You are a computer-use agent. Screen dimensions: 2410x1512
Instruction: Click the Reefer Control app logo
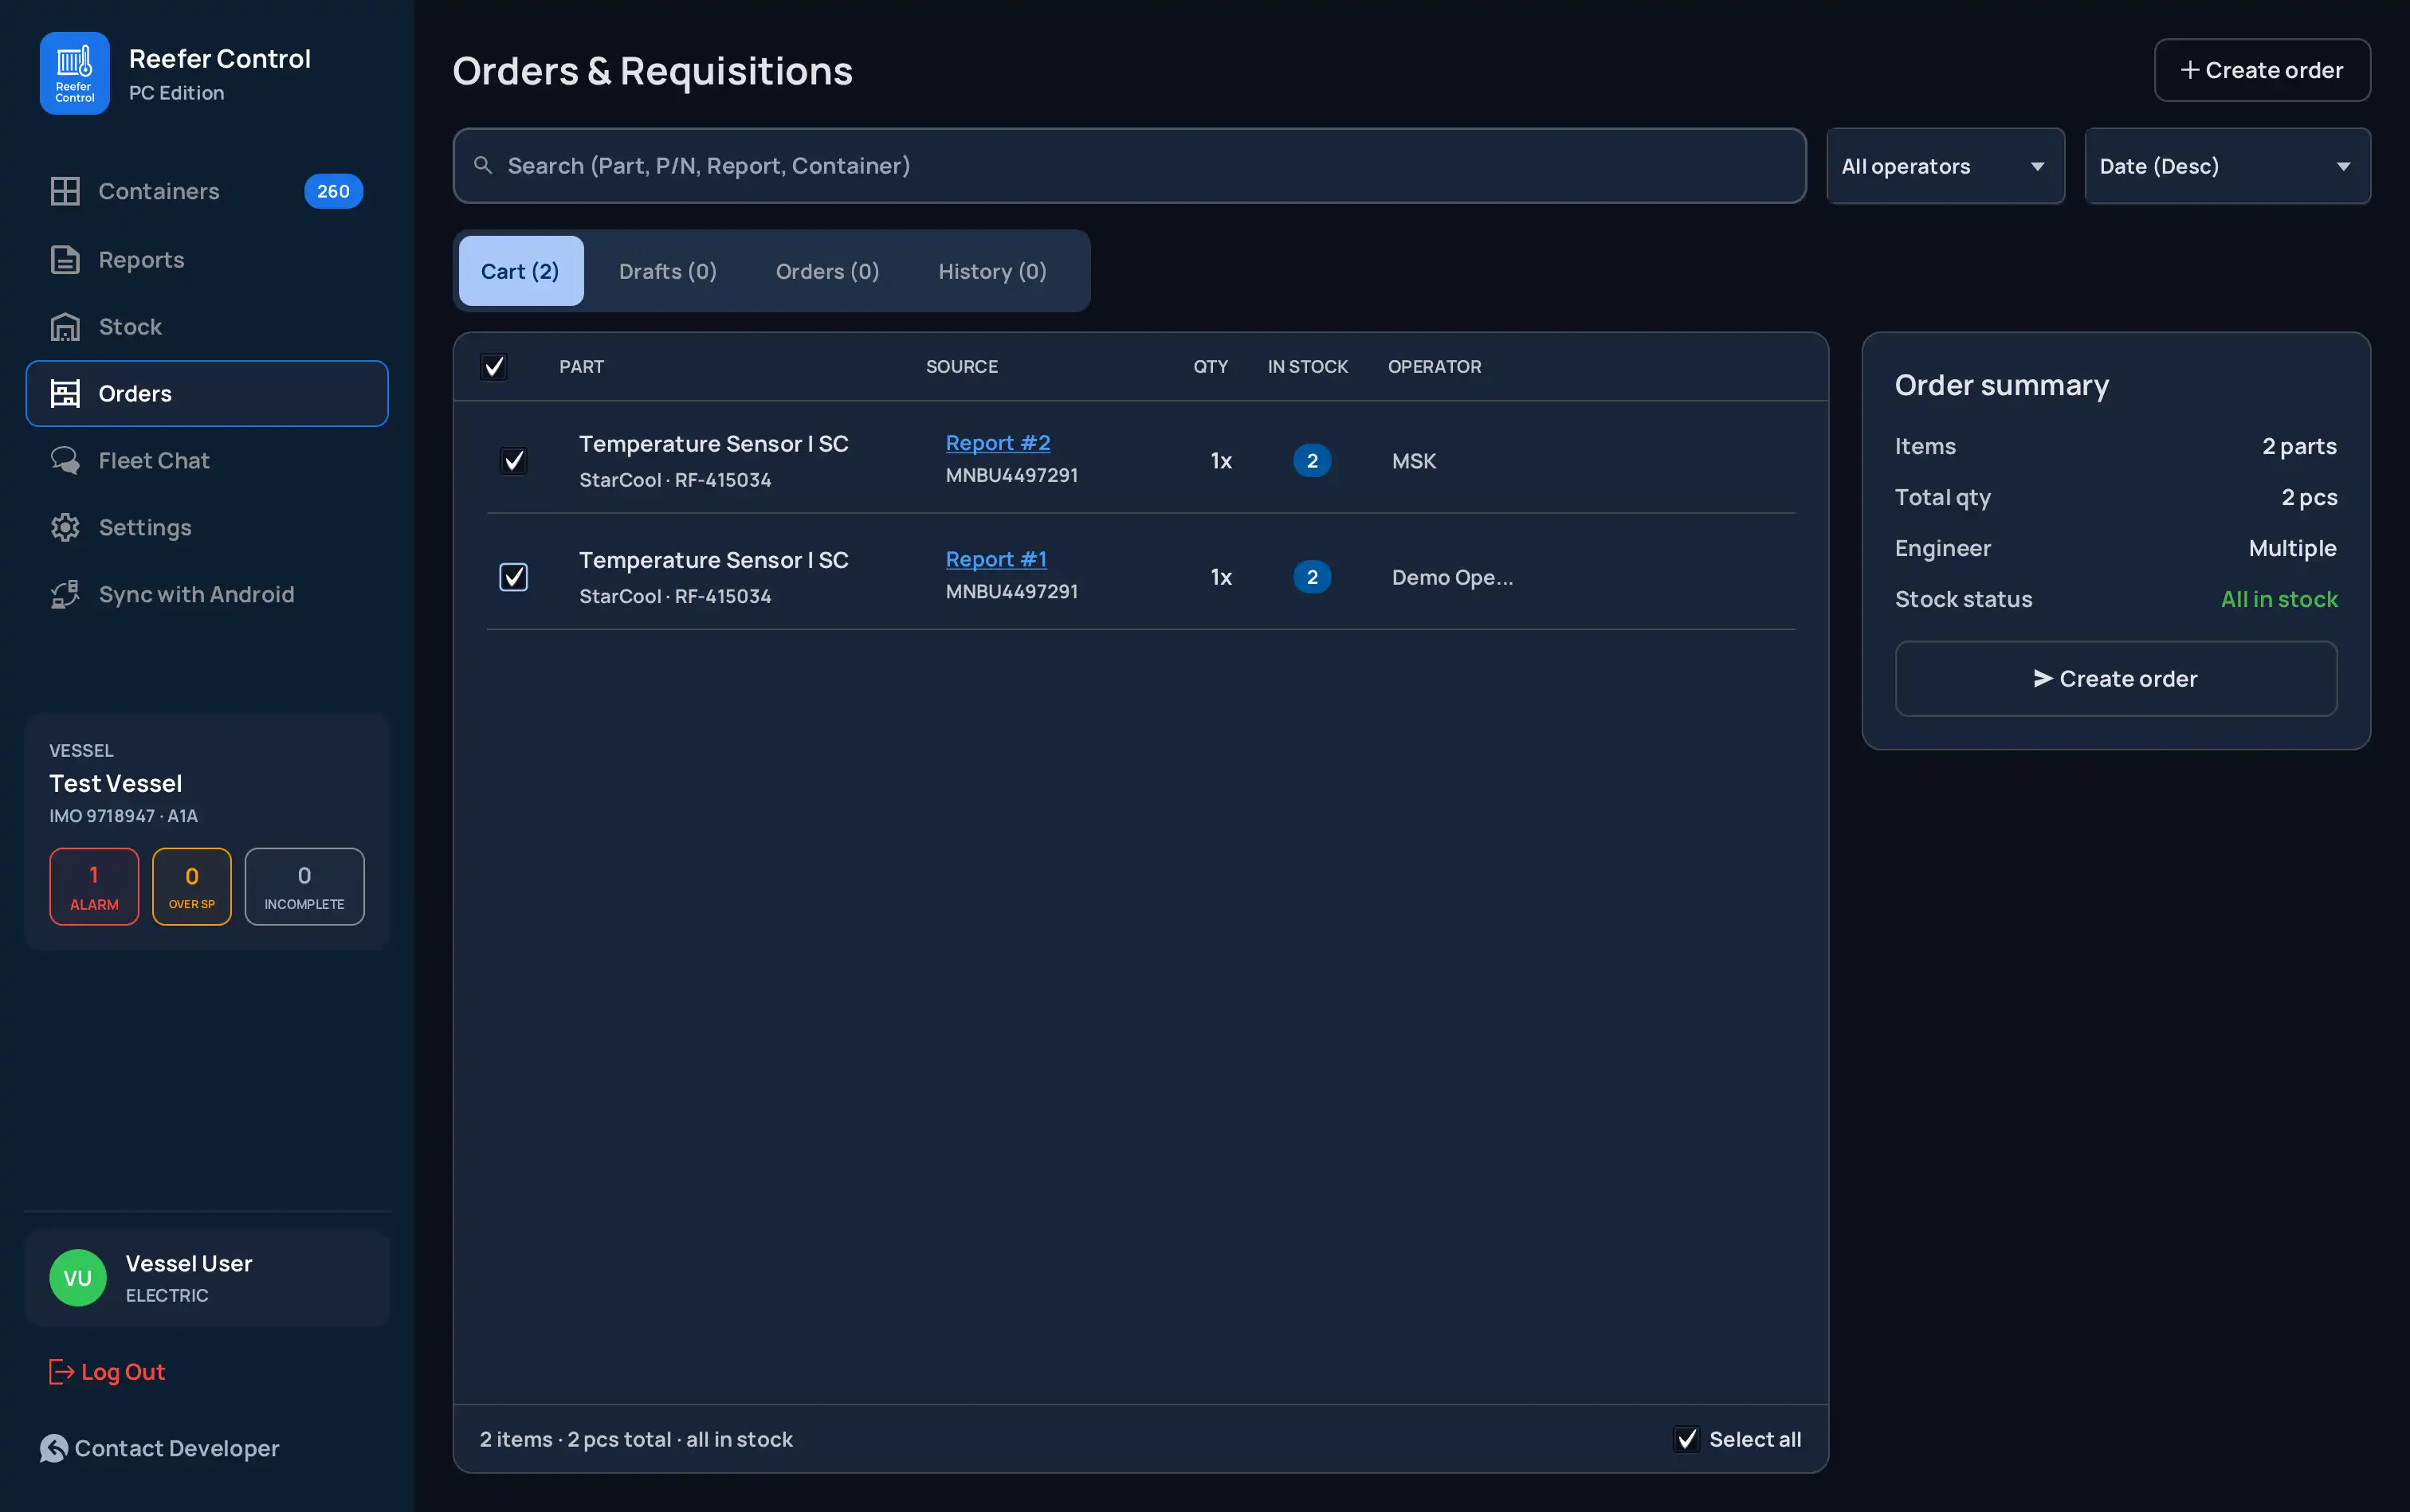coord(75,73)
